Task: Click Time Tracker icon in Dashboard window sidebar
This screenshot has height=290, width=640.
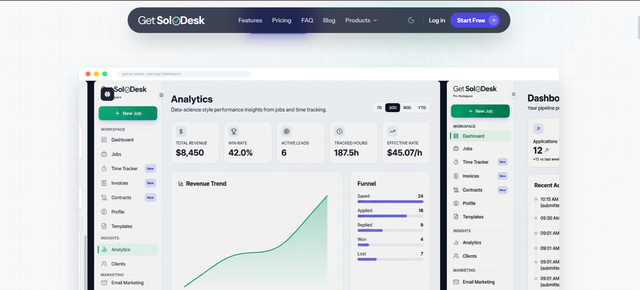Action: (x=456, y=162)
